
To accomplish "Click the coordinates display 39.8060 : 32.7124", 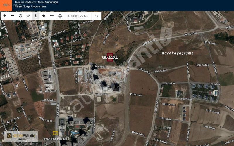I will coord(78,16).
